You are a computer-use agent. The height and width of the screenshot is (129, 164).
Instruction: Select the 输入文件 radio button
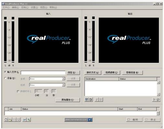point(5,72)
